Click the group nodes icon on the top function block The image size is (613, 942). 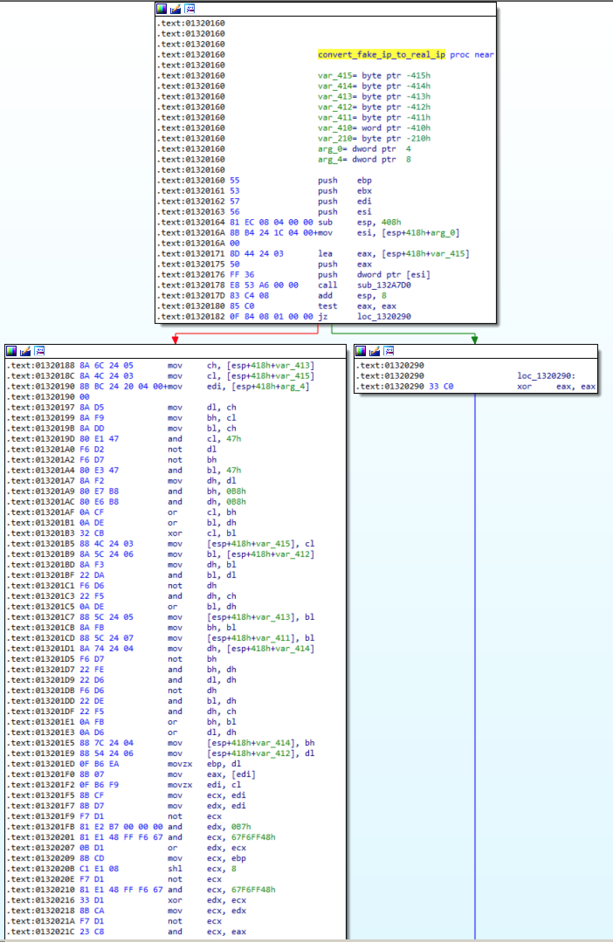pos(189,9)
